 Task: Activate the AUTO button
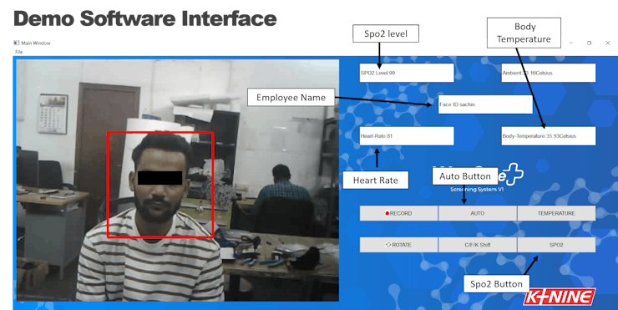click(478, 213)
